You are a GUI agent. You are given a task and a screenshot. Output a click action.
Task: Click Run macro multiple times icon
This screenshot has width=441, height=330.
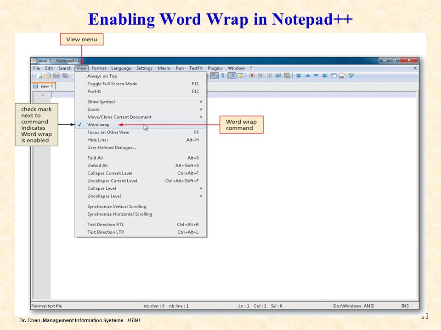(x=278, y=76)
